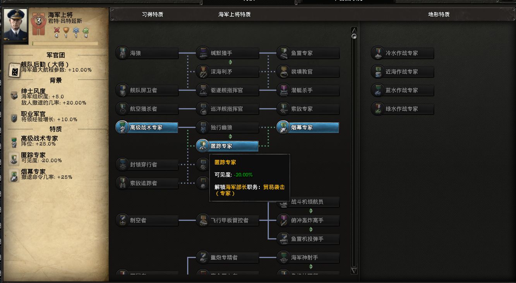The width and height of the screenshot is (516, 283).
Task: Deselect the highlighted 匿踪专家 trait
Action: pos(227,146)
